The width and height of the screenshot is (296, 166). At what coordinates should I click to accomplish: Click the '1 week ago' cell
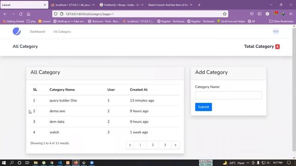point(139,132)
